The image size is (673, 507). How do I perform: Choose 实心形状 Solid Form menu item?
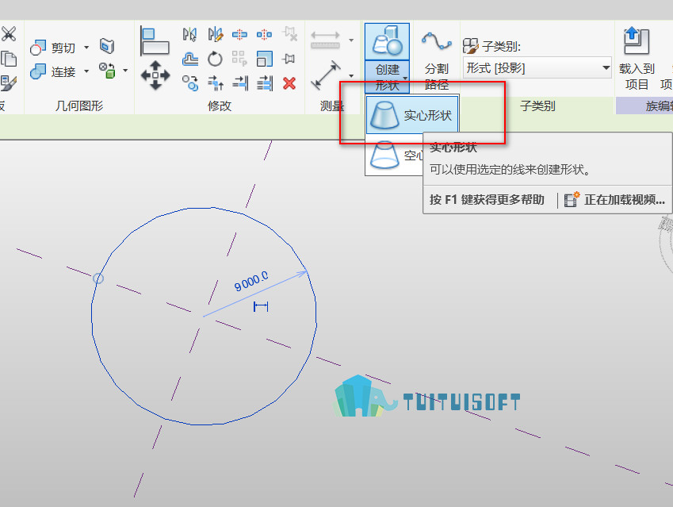click(x=412, y=115)
